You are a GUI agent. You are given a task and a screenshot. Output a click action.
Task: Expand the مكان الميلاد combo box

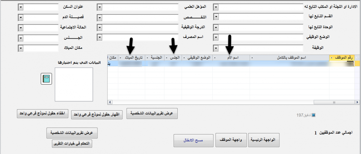click(21, 48)
